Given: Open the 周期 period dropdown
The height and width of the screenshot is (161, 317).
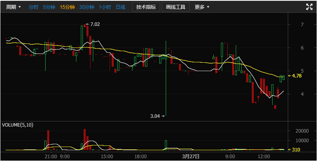Looking at the screenshot, I should pos(13,7).
